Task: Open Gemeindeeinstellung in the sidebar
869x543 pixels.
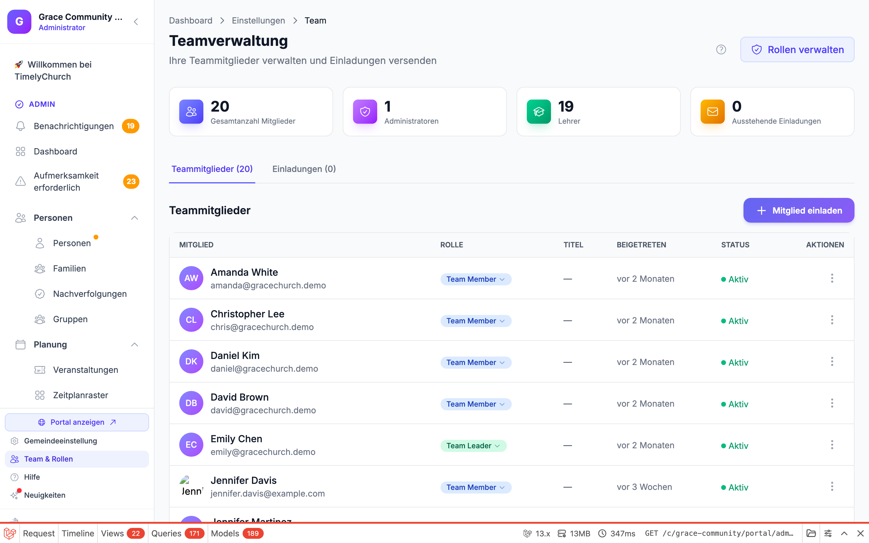Action: pos(77,441)
